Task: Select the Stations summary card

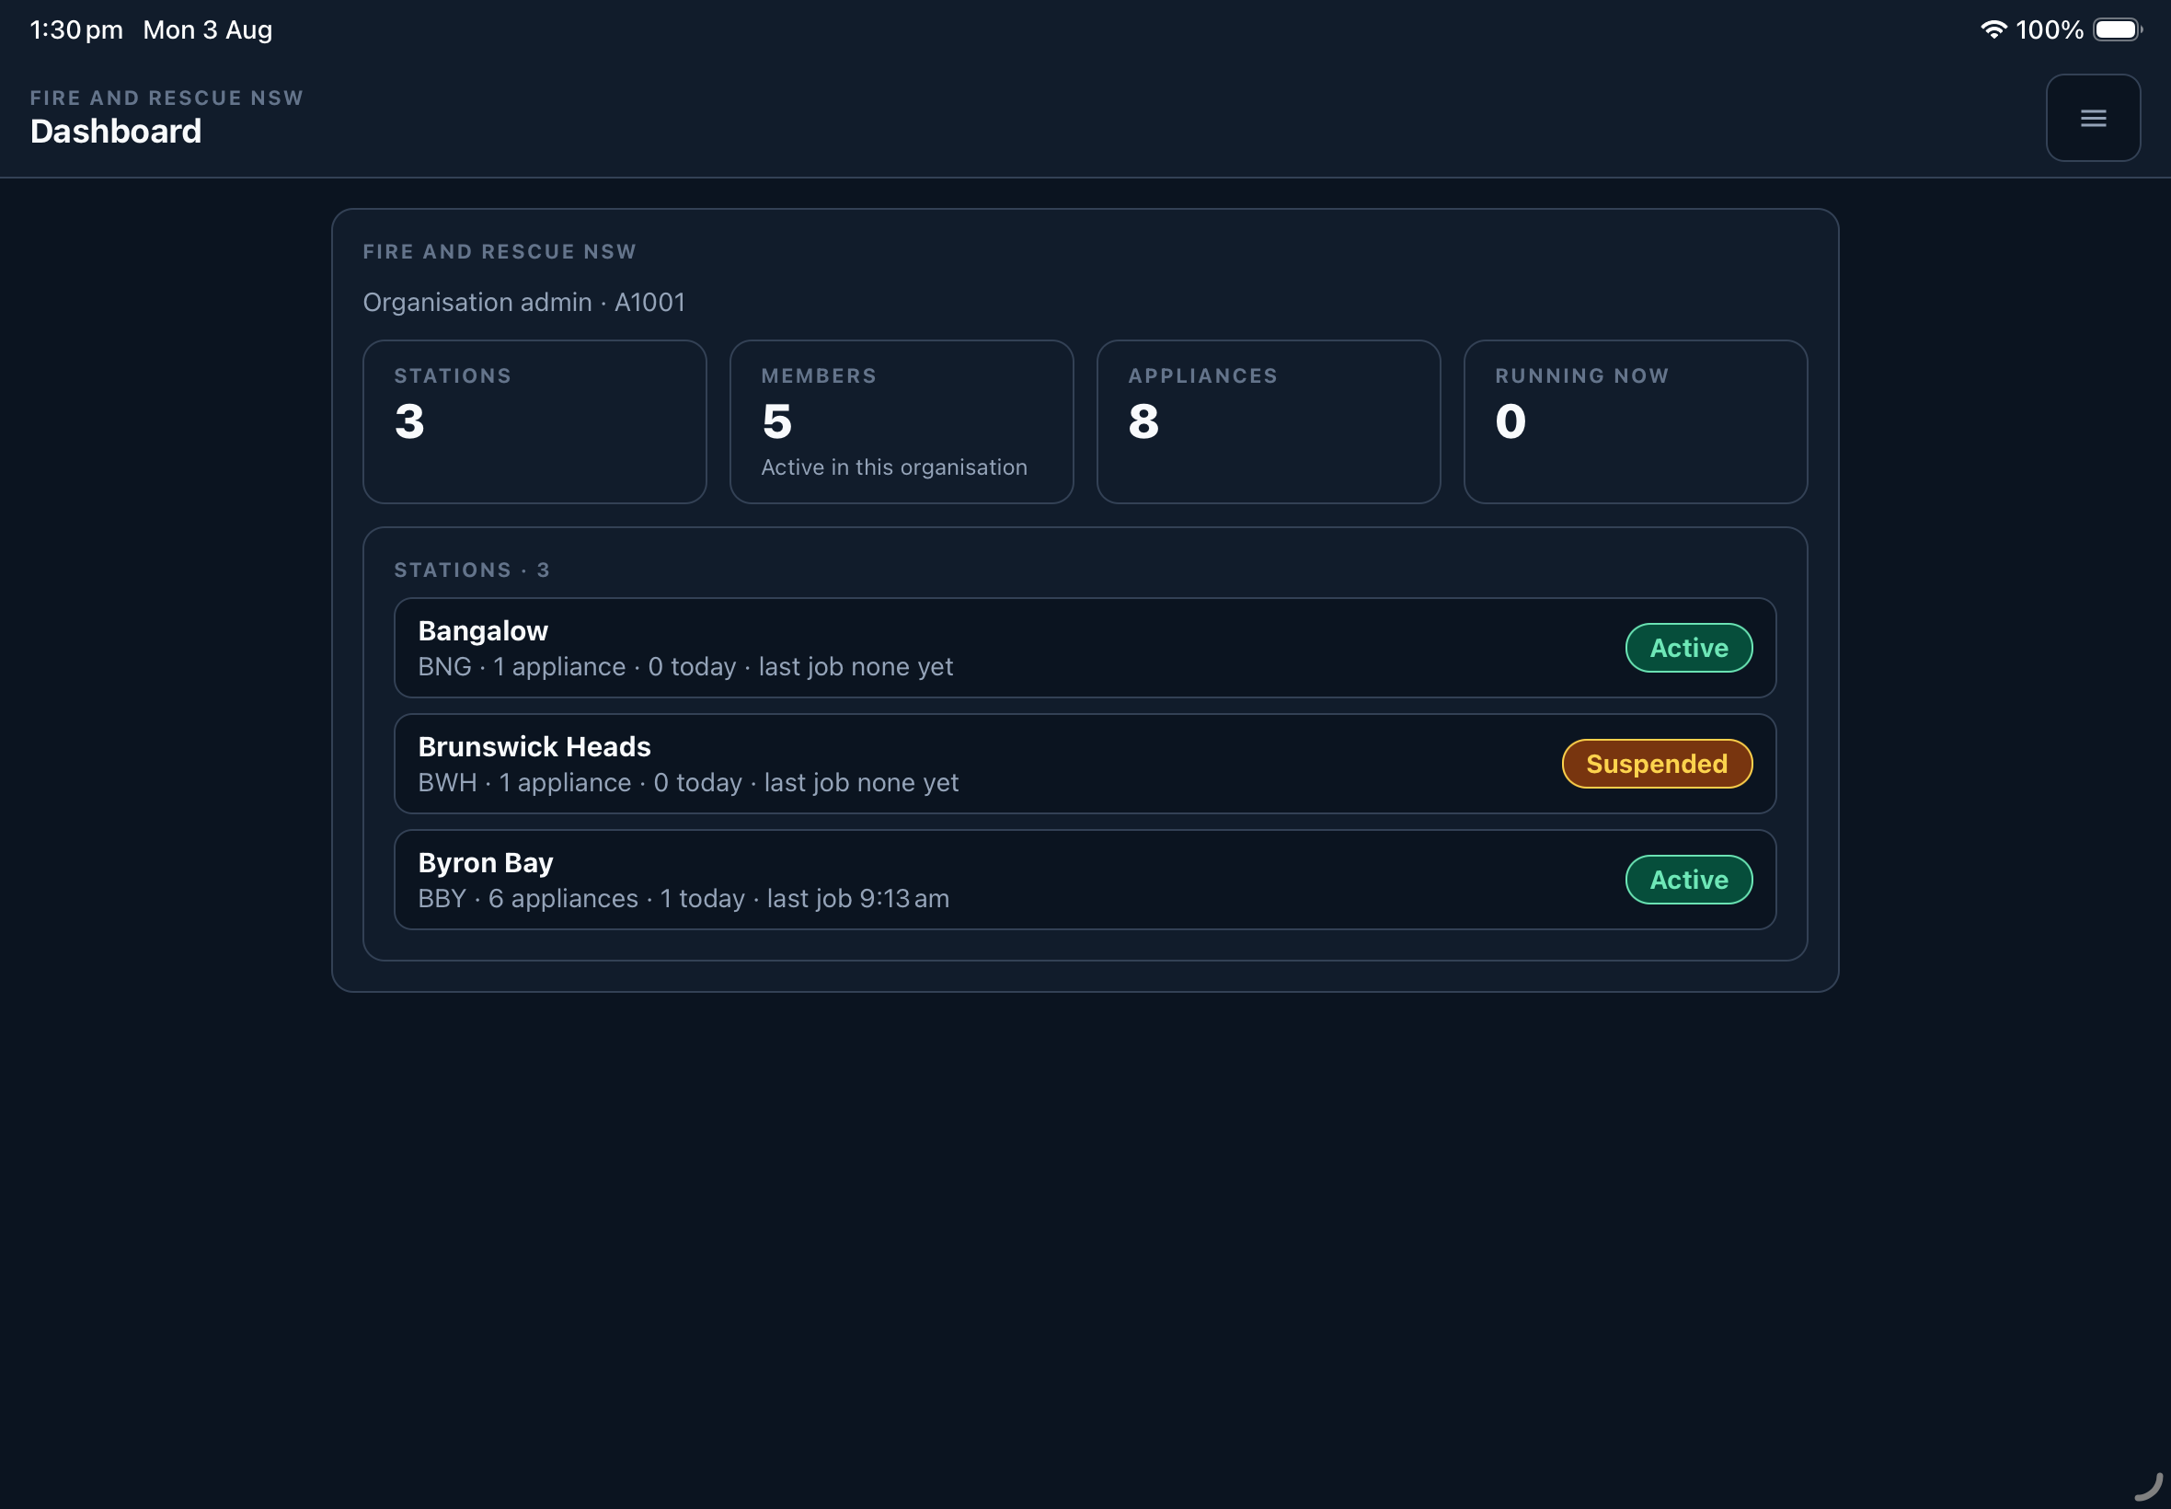Action: [x=534, y=421]
